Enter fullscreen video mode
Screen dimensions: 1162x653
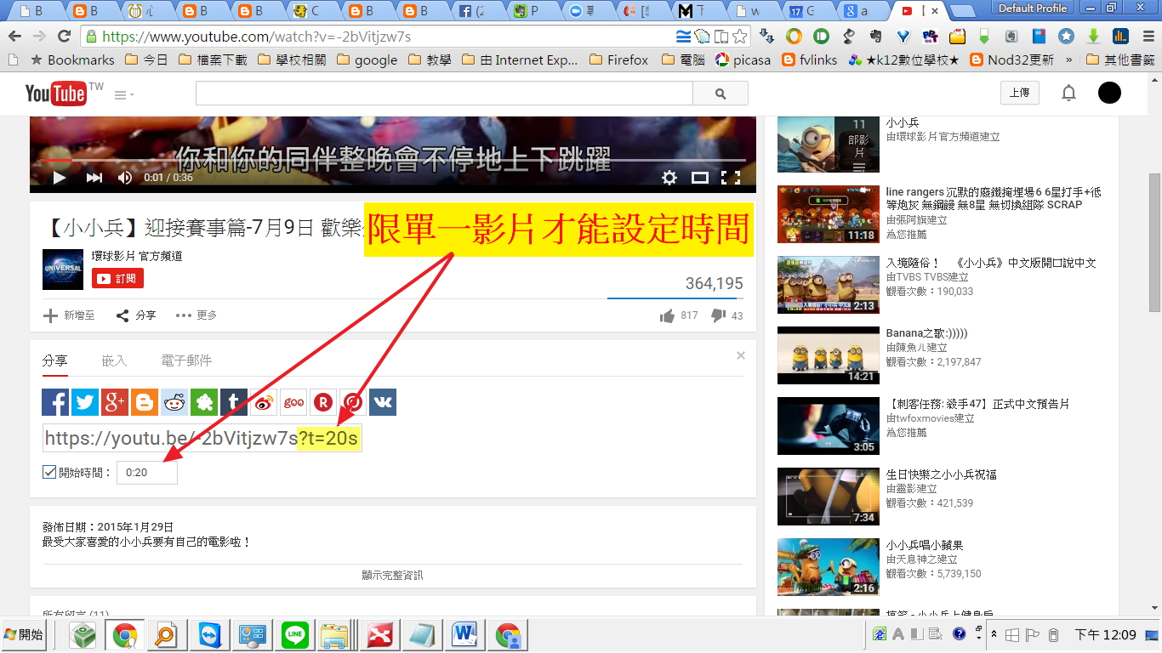(731, 177)
